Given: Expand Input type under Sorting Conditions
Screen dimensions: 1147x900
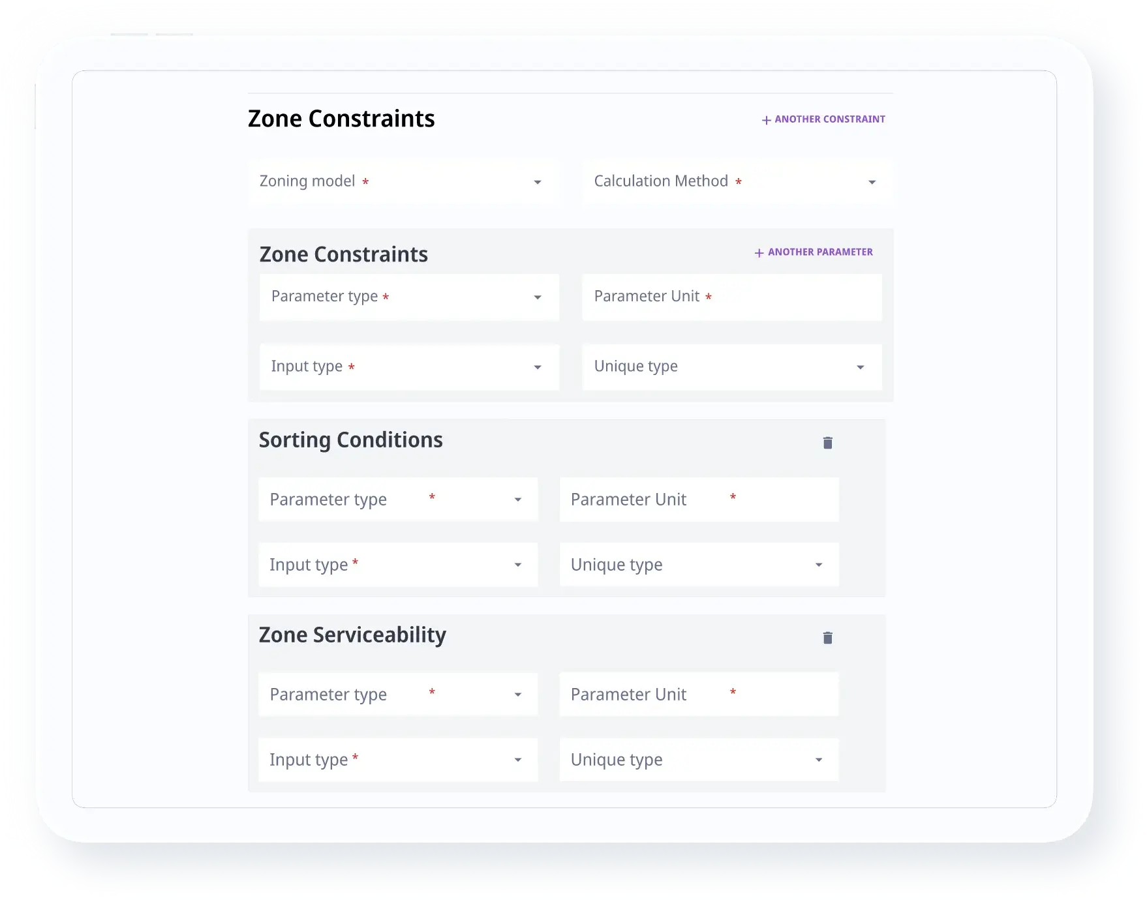Looking at the screenshot, I should pyautogui.click(x=398, y=565).
